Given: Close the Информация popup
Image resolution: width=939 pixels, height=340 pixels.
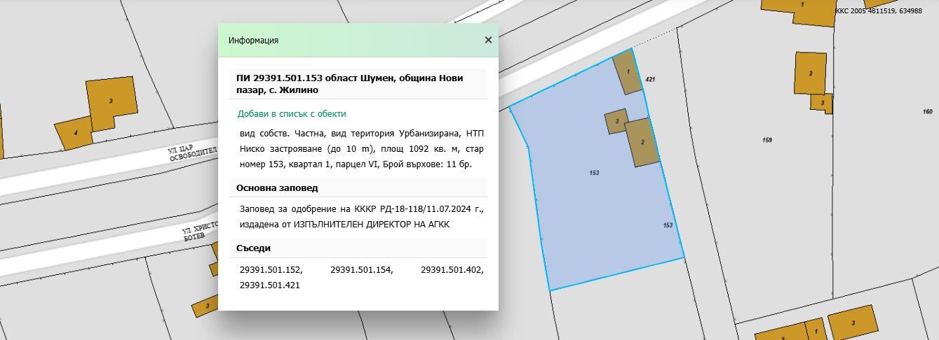Looking at the screenshot, I should 488,41.
